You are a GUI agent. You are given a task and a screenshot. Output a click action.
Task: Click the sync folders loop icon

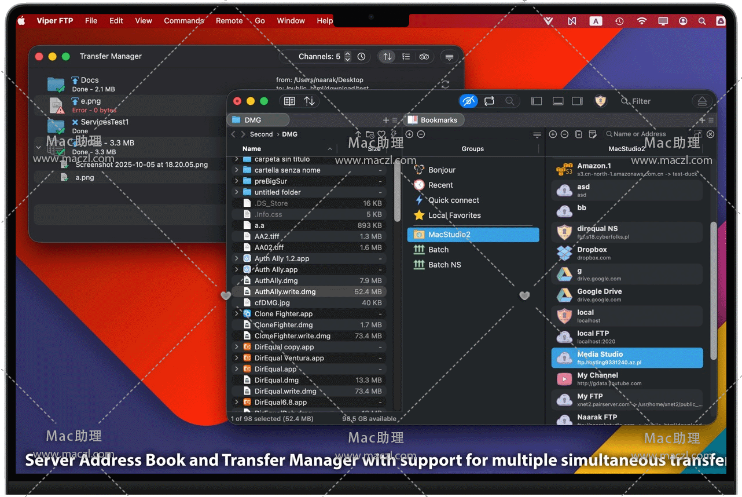pyautogui.click(x=489, y=101)
